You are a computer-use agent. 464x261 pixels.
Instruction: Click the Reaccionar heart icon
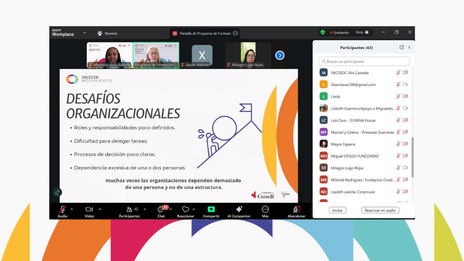point(185,211)
